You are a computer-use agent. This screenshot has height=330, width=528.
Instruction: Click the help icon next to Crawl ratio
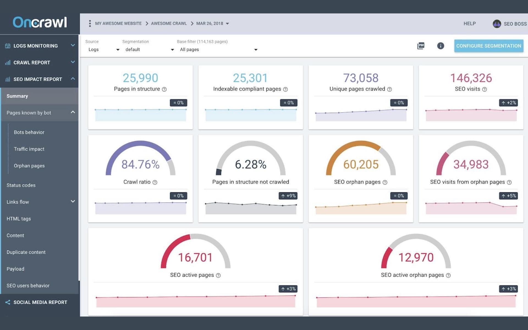[x=155, y=182]
